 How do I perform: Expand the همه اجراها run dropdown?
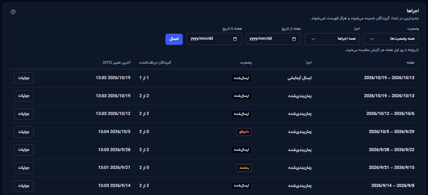pos(332,39)
